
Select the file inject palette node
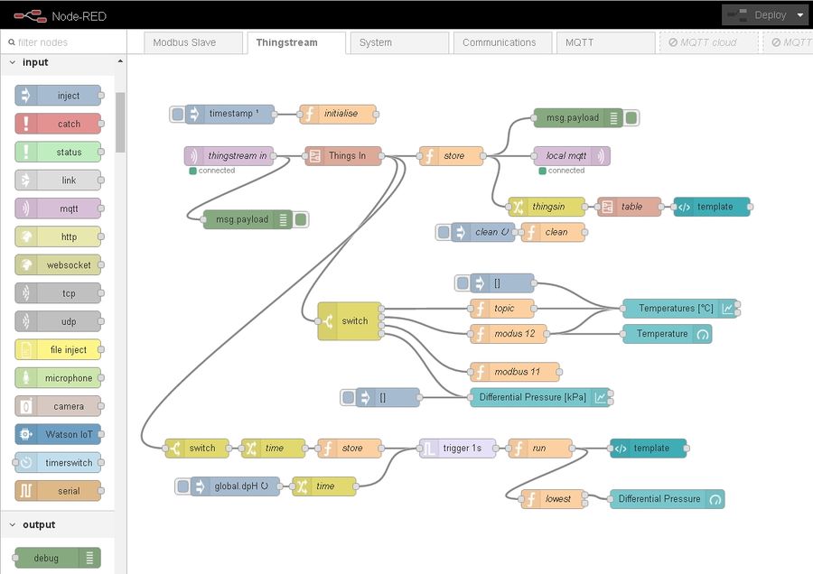(58, 349)
